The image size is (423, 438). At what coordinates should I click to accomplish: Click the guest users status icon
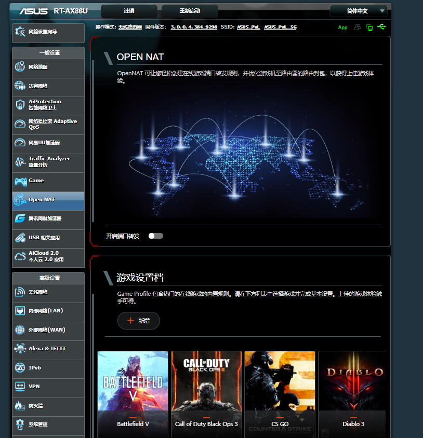coord(357,27)
